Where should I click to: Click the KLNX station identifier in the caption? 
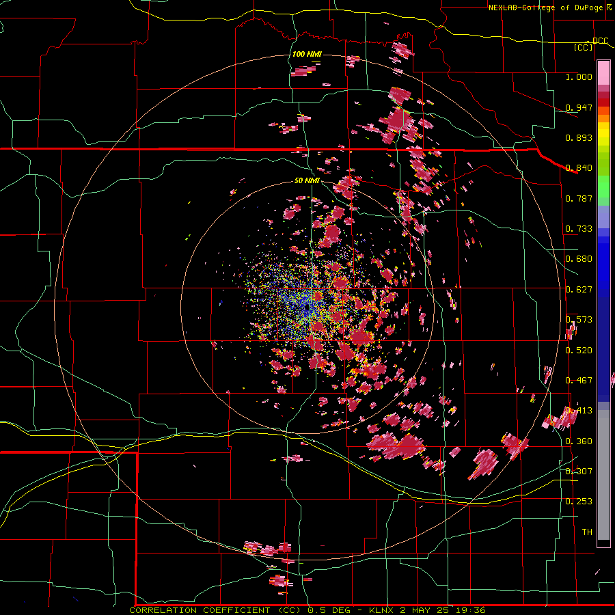(381, 610)
